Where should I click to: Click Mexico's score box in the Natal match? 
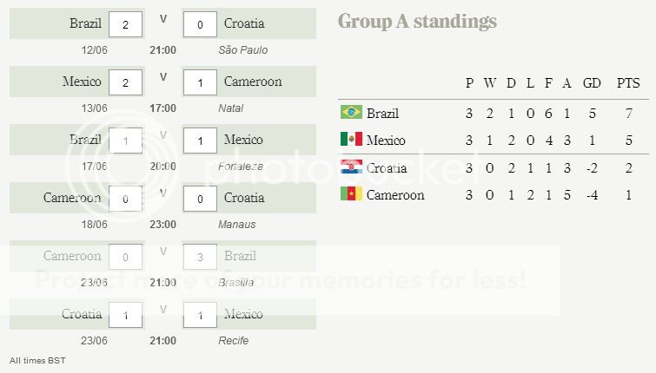tap(126, 82)
